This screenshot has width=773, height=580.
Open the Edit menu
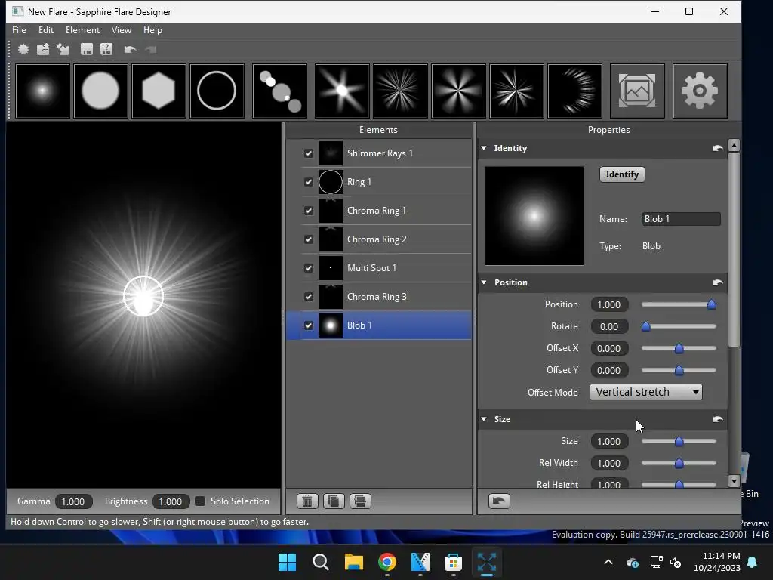click(46, 30)
